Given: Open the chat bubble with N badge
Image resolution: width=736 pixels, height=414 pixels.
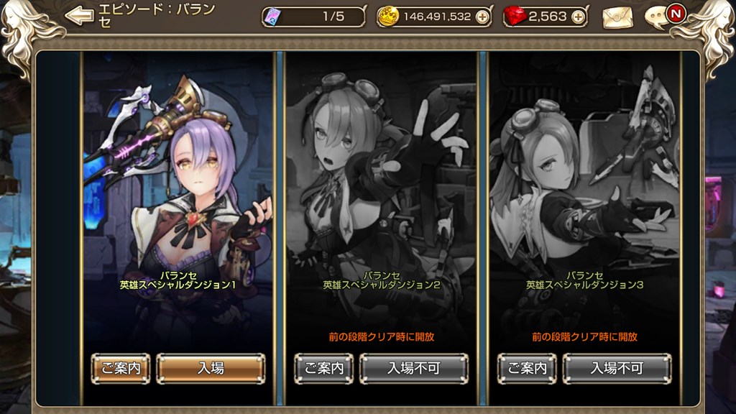Looking at the screenshot, I should click(x=663, y=16).
